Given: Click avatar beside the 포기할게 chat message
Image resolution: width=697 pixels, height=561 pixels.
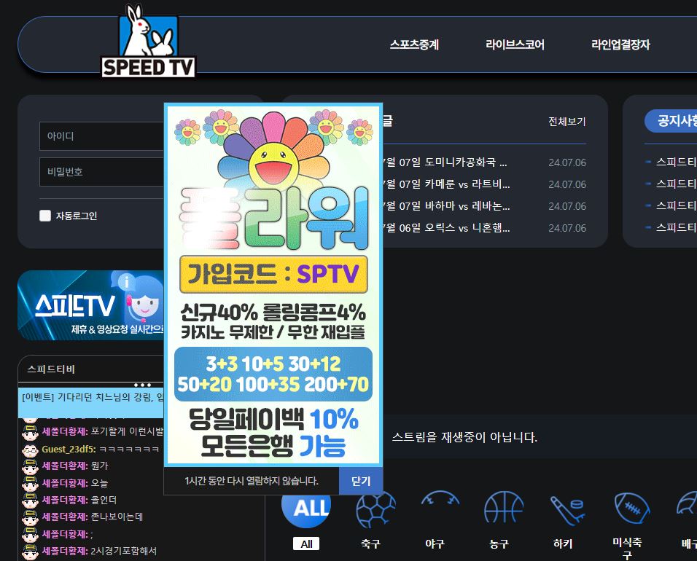Looking at the screenshot, I should coord(30,432).
